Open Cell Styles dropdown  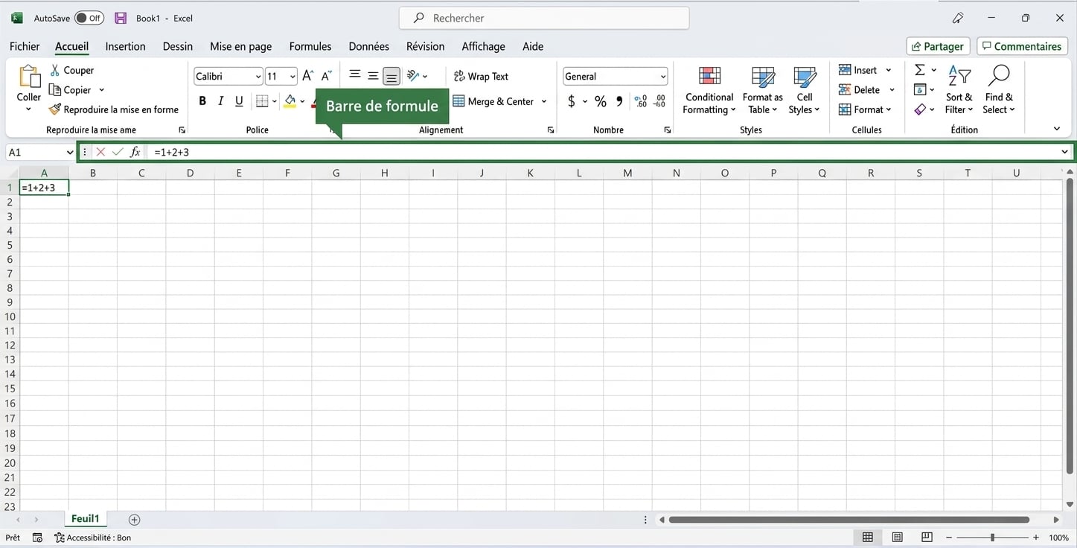804,91
